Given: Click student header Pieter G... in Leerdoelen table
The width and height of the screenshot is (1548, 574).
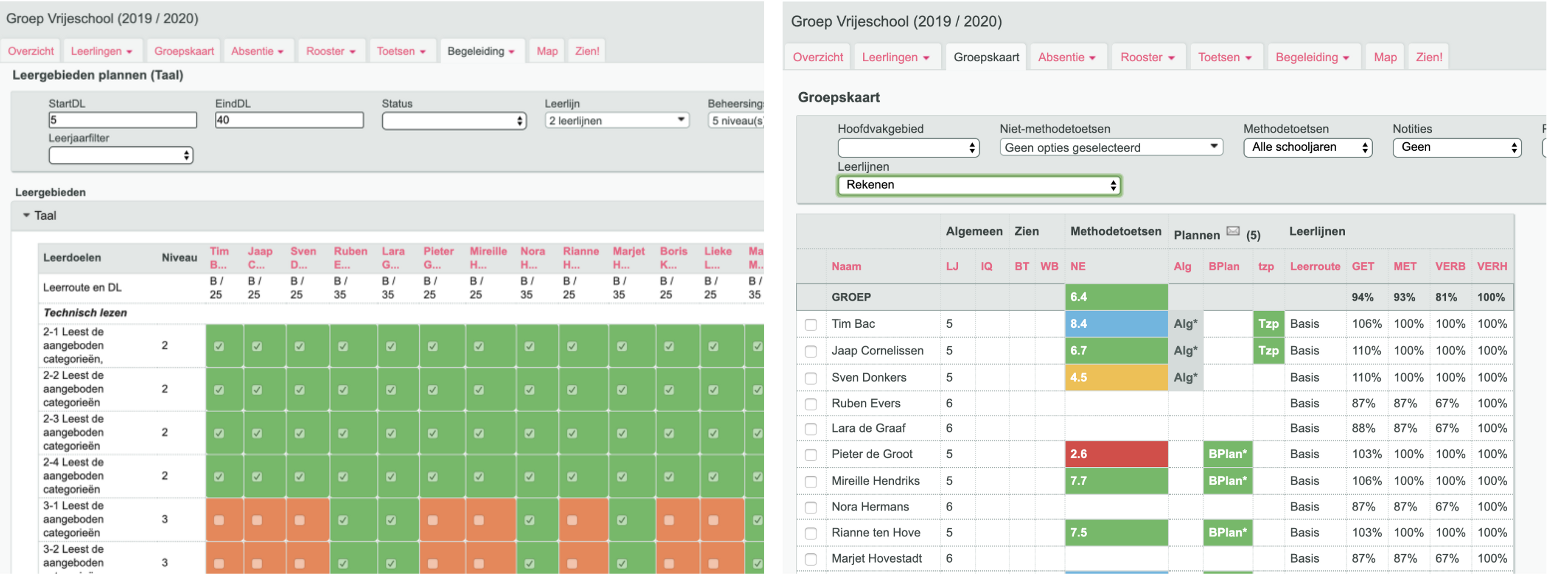Looking at the screenshot, I should (438, 257).
